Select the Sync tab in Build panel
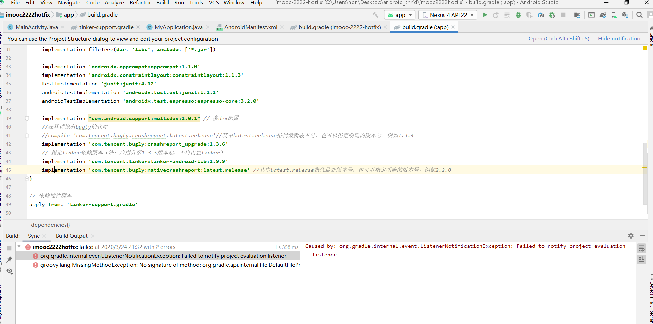Screen dimensions: 653x324 point(33,236)
